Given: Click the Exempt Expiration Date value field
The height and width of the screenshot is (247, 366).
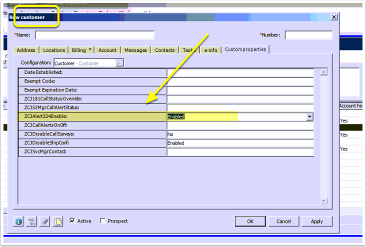Looking at the screenshot, I should pos(240,90).
